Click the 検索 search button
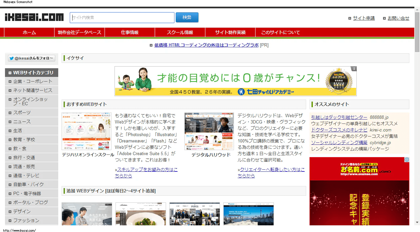Viewport: 420px width, 232px height. click(187, 17)
